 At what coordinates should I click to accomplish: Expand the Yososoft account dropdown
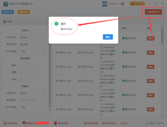coord(119,4)
